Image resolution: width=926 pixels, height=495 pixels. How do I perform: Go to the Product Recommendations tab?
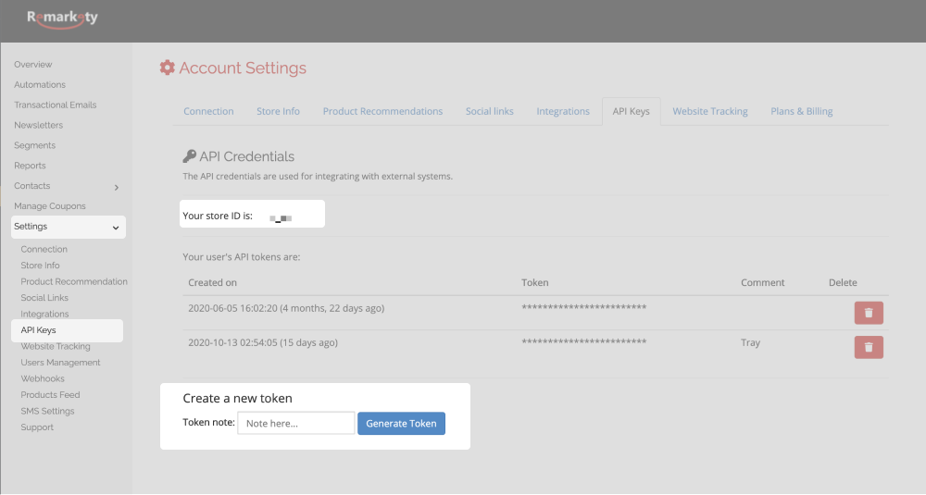pos(382,111)
